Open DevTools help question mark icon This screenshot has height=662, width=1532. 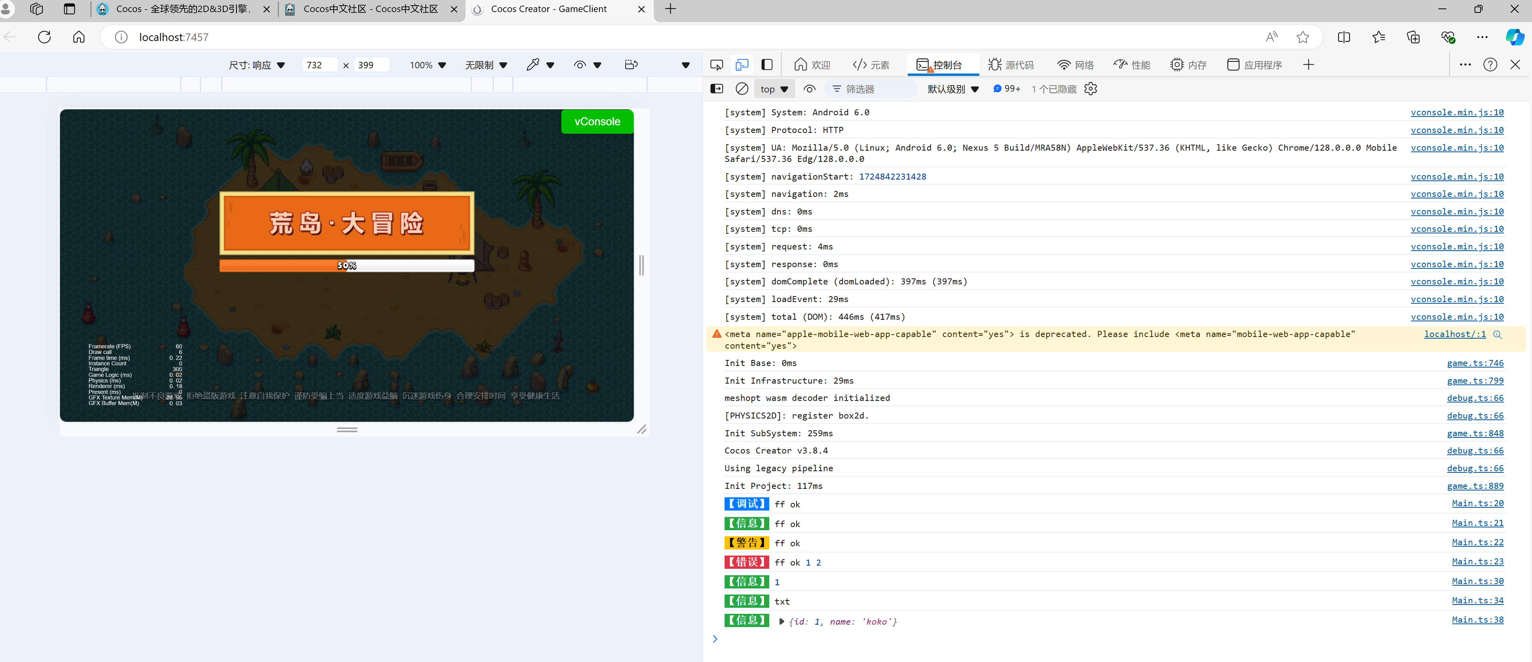click(x=1490, y=65)
